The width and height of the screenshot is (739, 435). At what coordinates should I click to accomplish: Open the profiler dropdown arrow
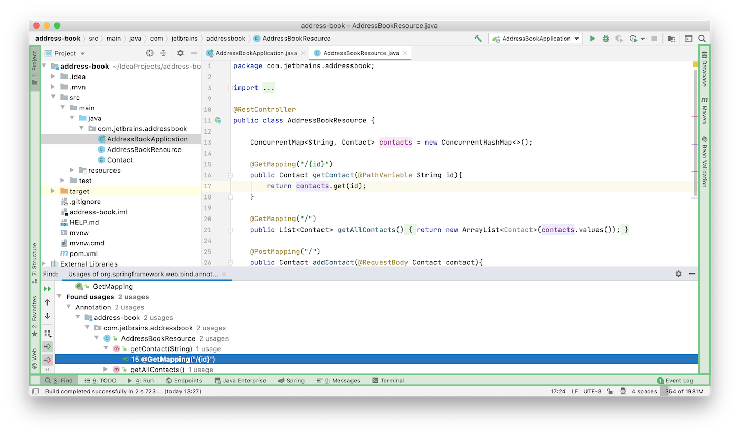point(642,39)
